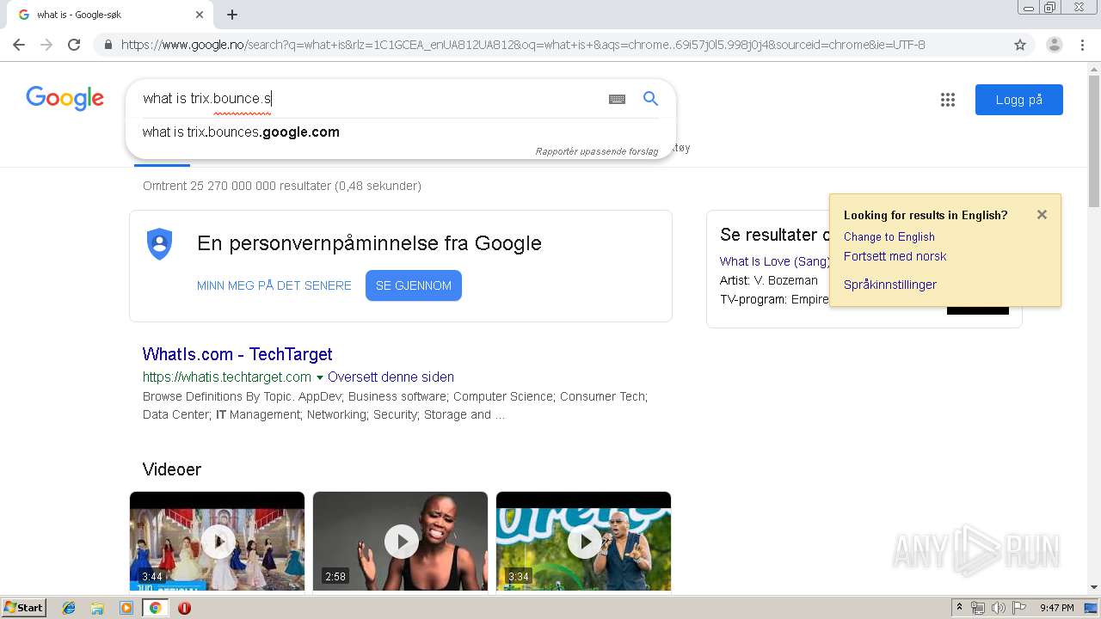Click the Logg på button
This screenshot has height=619, width=1101.
(x=1019, y=100)
